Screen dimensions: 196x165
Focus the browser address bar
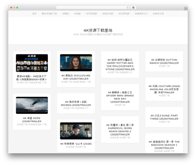[93, 7]
